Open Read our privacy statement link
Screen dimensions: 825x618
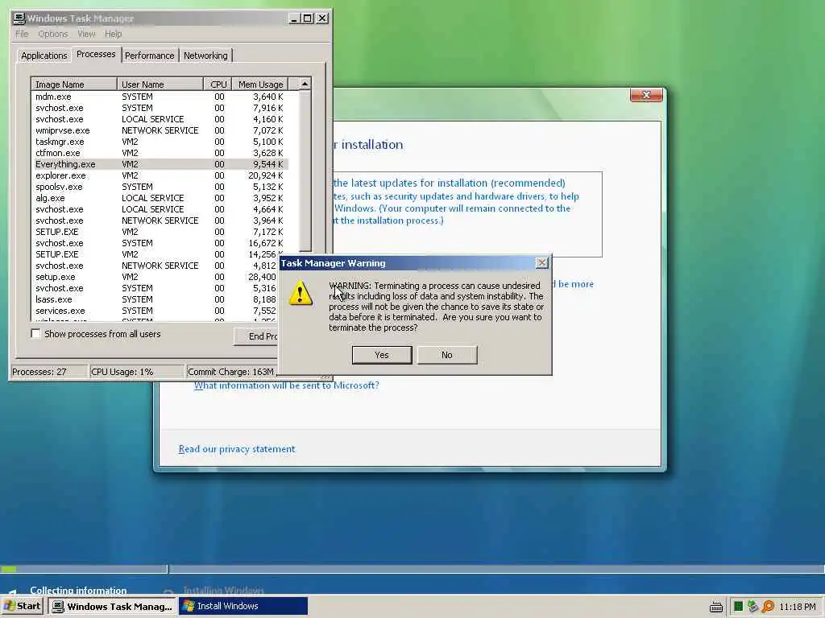[x=237, y=449]
